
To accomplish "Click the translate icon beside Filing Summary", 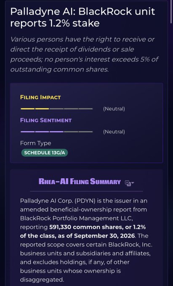I will click(128, 183).
